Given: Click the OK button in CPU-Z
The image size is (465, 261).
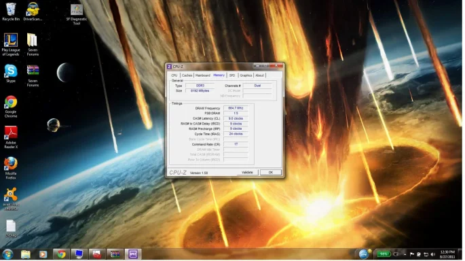Looking at the screenshot, I should (x=270, y=173).
